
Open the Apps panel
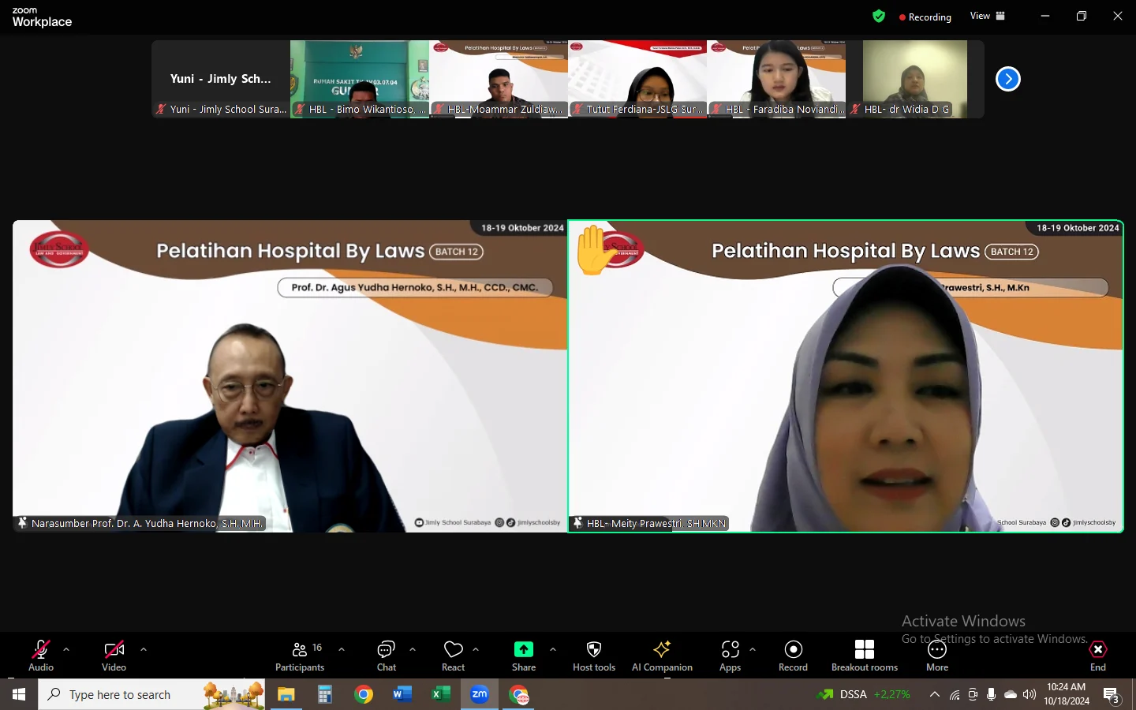pyautogui.click(x=730, y=655)
